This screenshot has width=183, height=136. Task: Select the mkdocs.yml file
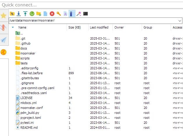coord(26,103)
